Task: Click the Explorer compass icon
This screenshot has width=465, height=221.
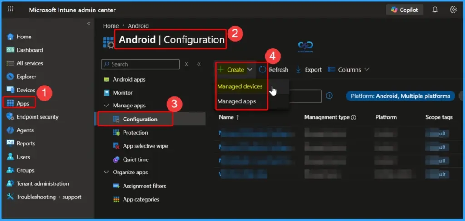Action: pyautogui.click(x=10, y=77)
